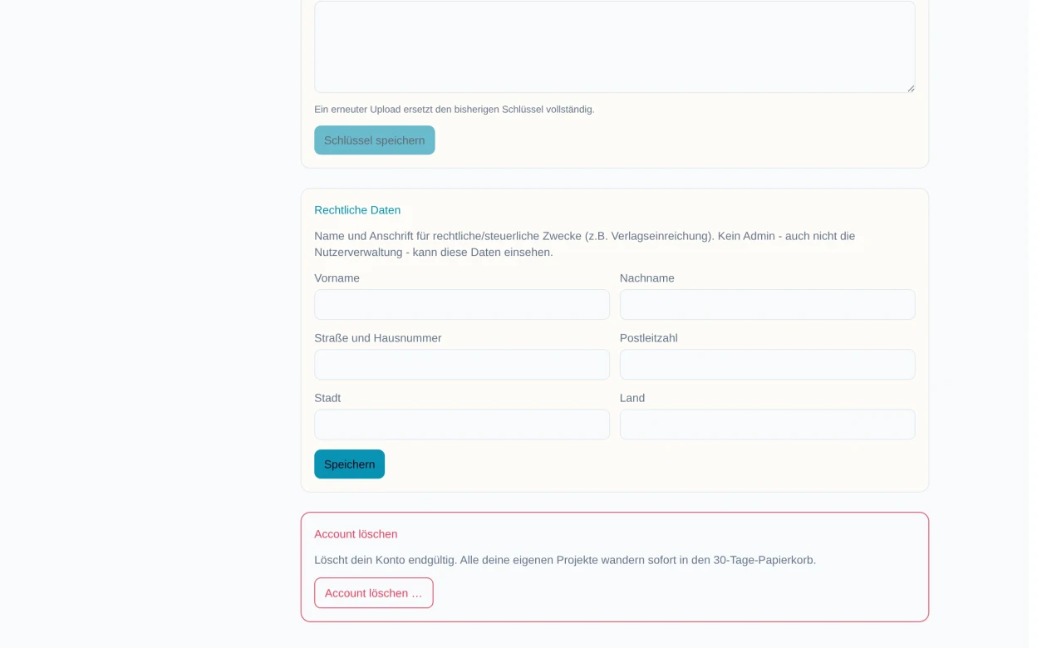Click the Land label

coord(632,398)
